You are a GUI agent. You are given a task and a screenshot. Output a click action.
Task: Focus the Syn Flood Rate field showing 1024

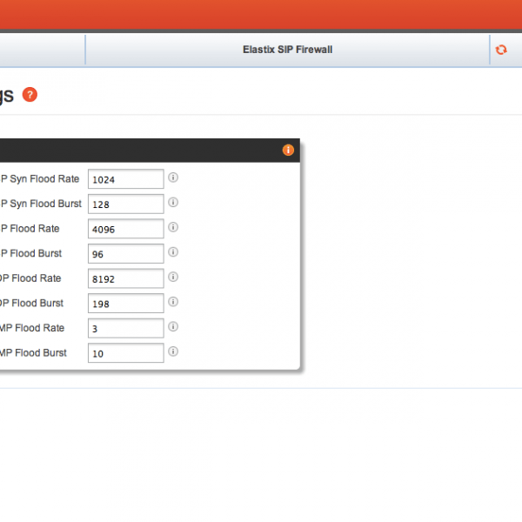click(x=126, y=179)
